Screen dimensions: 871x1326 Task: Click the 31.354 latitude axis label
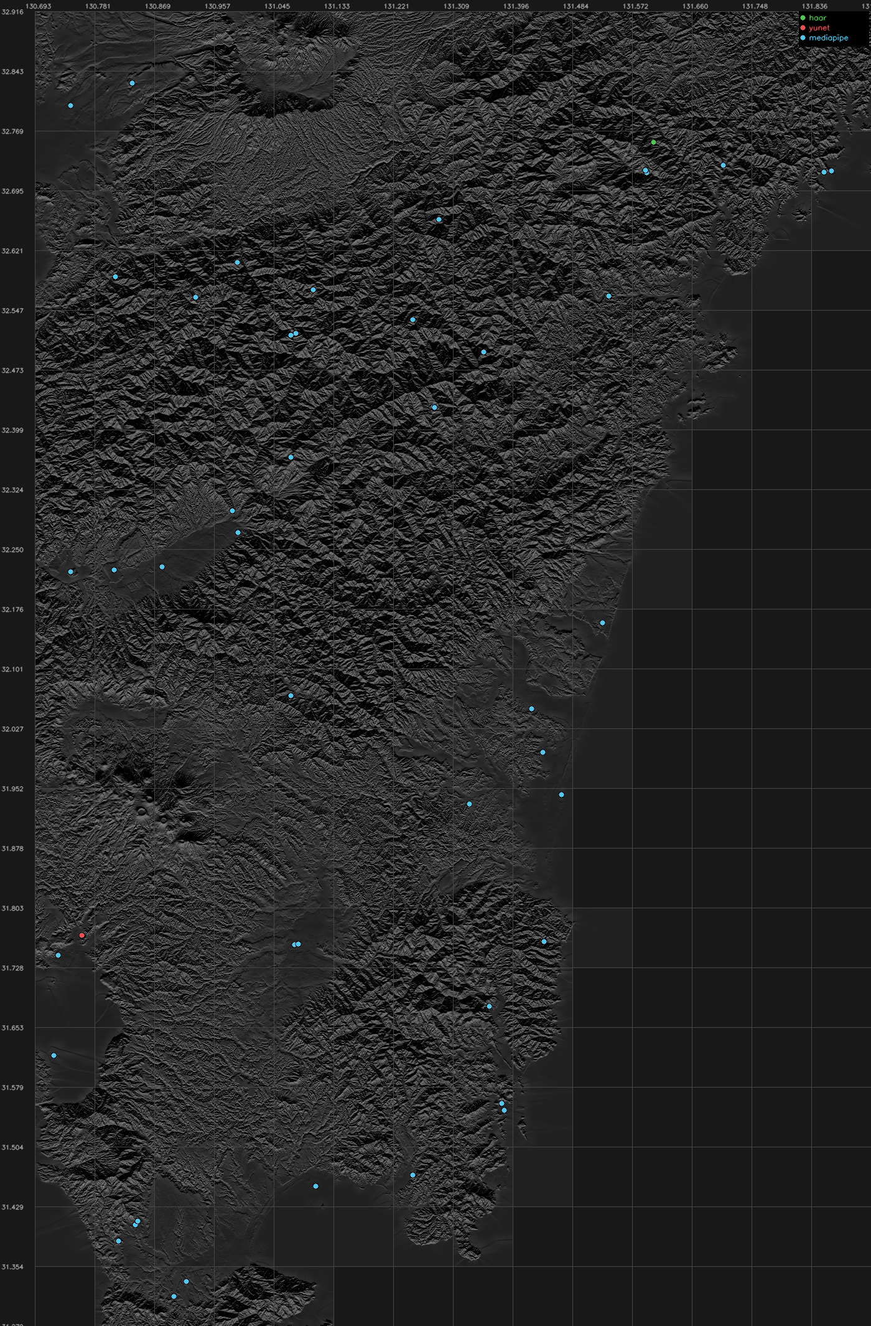coord(12,1266)
